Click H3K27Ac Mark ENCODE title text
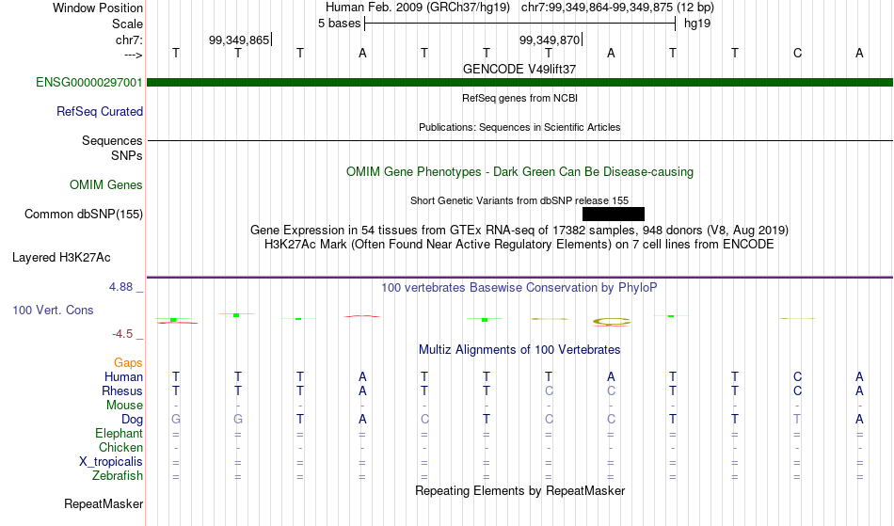 tap(519, 245)
